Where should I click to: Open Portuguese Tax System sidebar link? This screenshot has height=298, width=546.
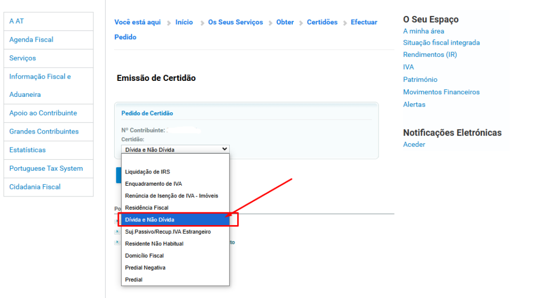tap(46, 169)
